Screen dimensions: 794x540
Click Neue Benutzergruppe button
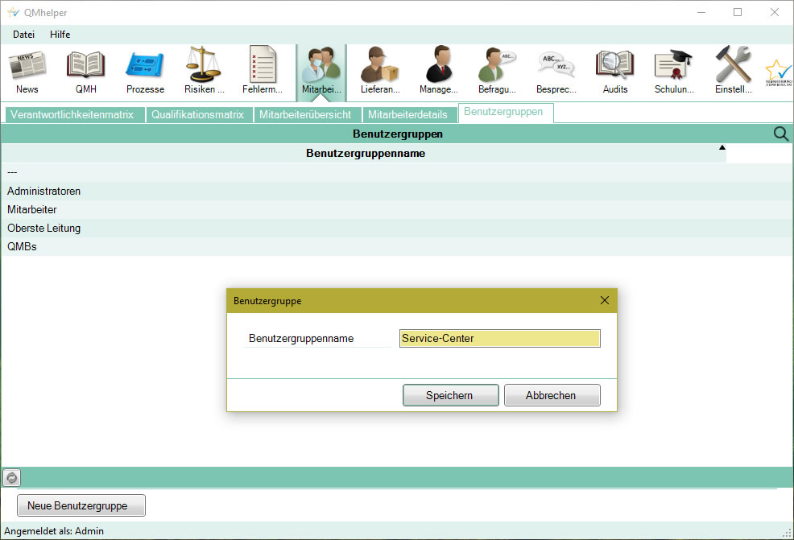(x=81, y=505)
